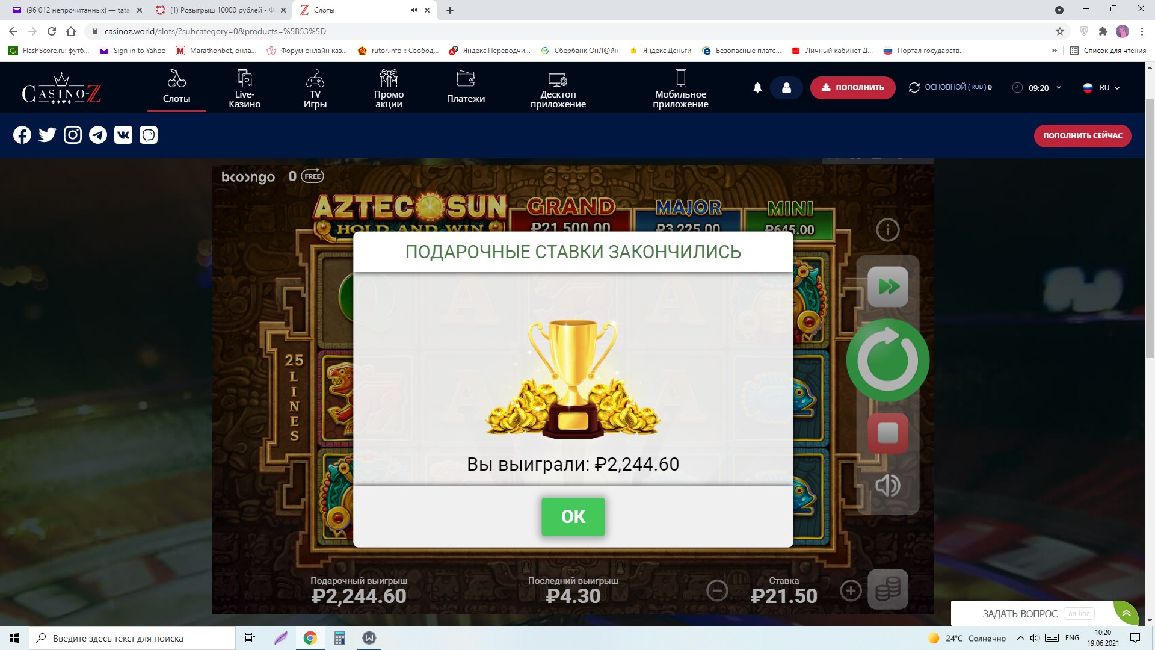
Task: Open the Слоты navigation tab
Action: click(x=176, y=88)
